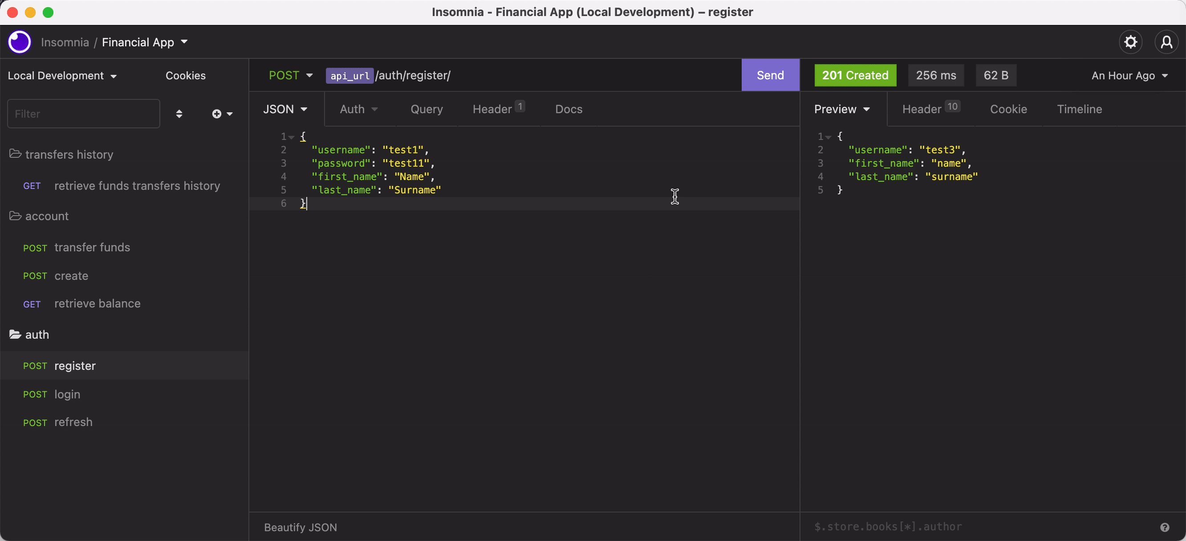
Task: Select the login POST request
Action: point(67,394)
